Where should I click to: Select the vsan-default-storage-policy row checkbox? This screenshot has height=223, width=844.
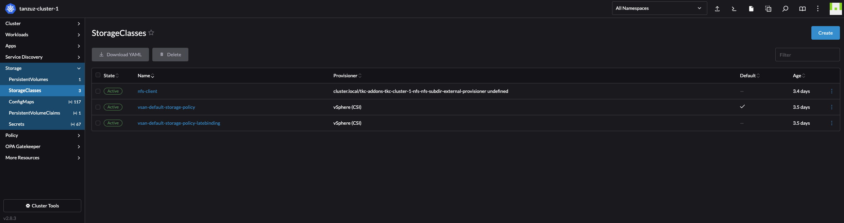(x=98, y=107)
